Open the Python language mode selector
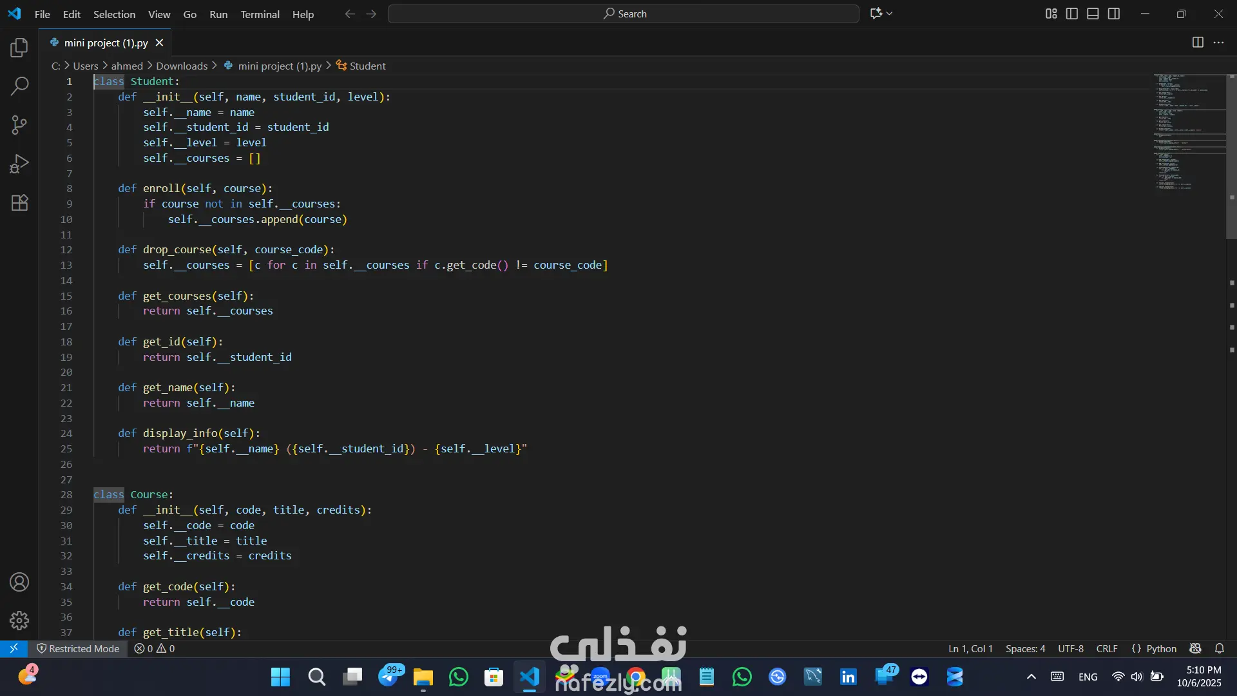This screenshot has height=696, width=1237. (x=1161, y=648)
